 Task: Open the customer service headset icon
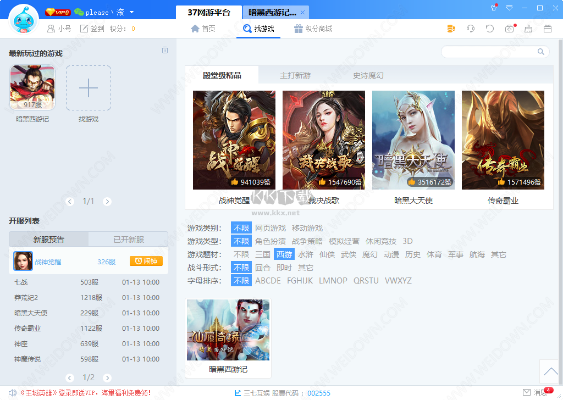coord(470,29)
